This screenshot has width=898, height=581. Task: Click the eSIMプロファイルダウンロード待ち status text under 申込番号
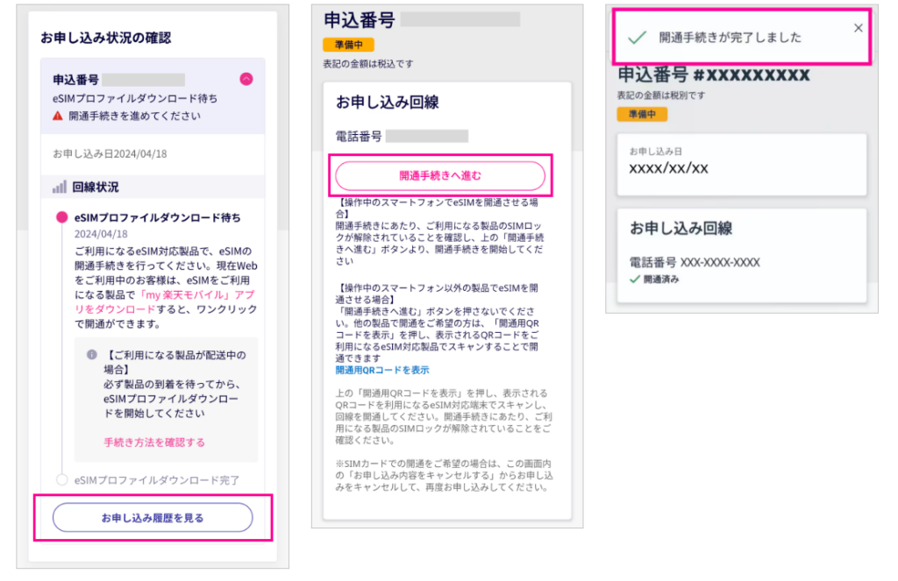(135, 98)
